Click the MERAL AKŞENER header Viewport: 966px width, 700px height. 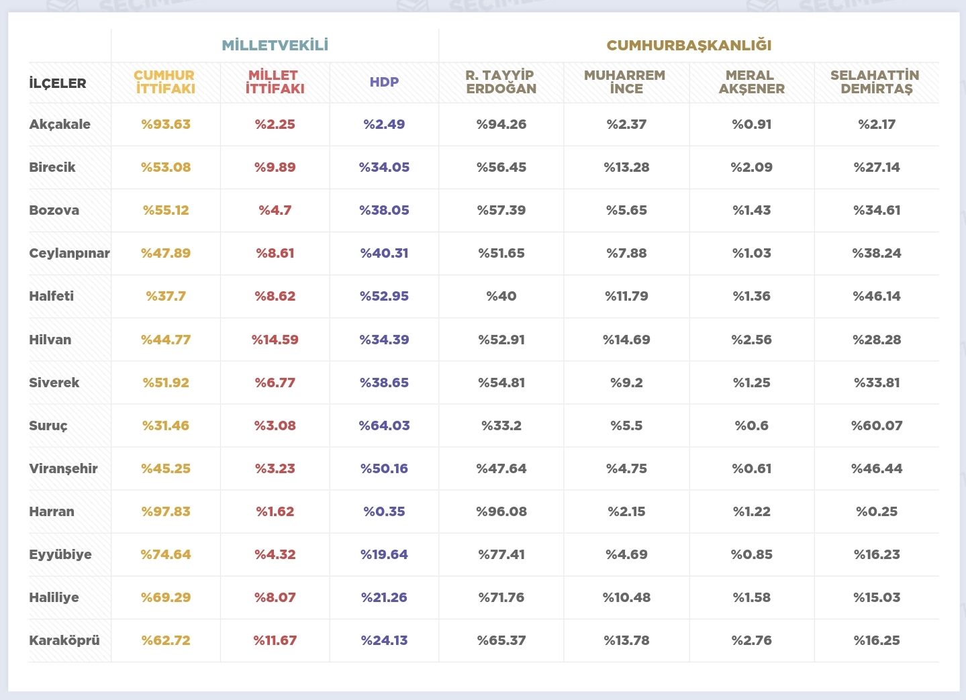pos(751,82)
